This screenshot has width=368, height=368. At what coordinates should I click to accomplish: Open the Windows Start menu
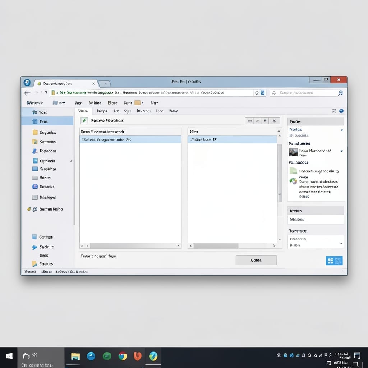click(x=9, y=356)
